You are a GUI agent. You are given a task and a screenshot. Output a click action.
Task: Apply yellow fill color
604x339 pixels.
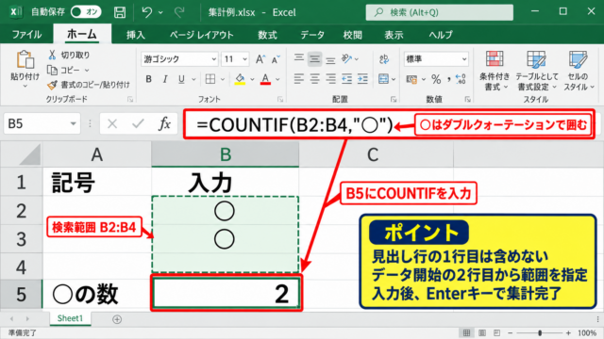[x=240, y=79]
